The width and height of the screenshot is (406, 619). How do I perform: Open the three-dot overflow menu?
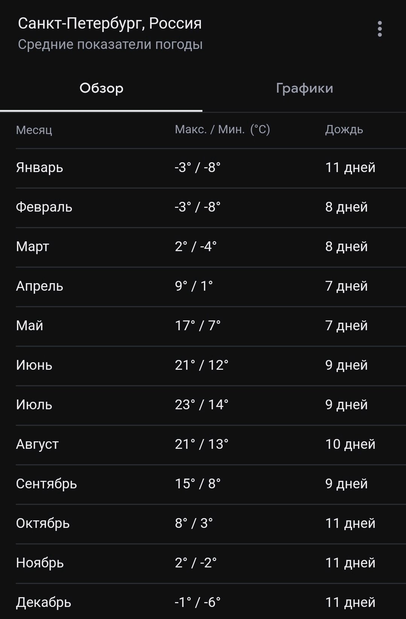[x=379, y=29]
